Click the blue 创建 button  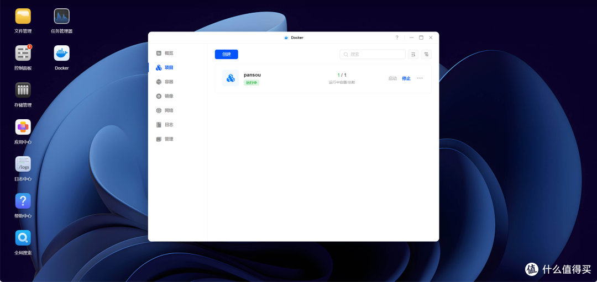coord(227,54)
